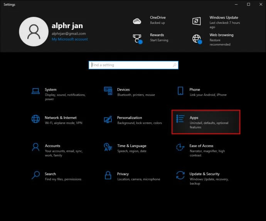Viewport: 266px width, 221px height.
Task: Select the Ease of Access title
Action: pos(201,146)
